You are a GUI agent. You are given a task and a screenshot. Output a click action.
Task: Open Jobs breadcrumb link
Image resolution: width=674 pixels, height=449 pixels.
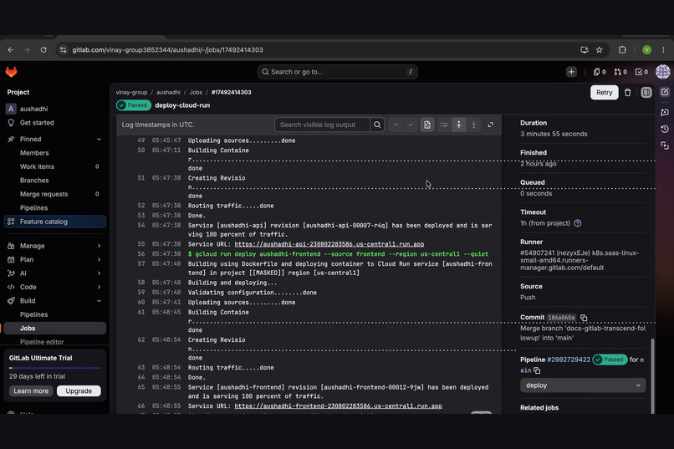click(196, 92)
